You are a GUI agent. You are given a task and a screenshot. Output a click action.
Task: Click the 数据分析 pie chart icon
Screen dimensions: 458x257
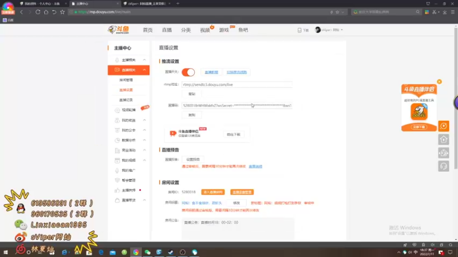[117, 140]
